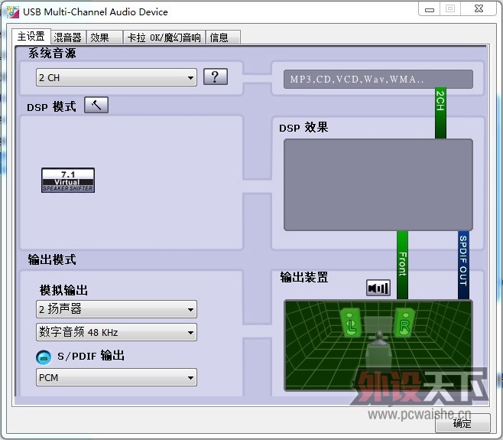Image resolution: width=503 pixels, height=440 pixels.
Task: Open the 效果 tab
Action: [105, 37]
